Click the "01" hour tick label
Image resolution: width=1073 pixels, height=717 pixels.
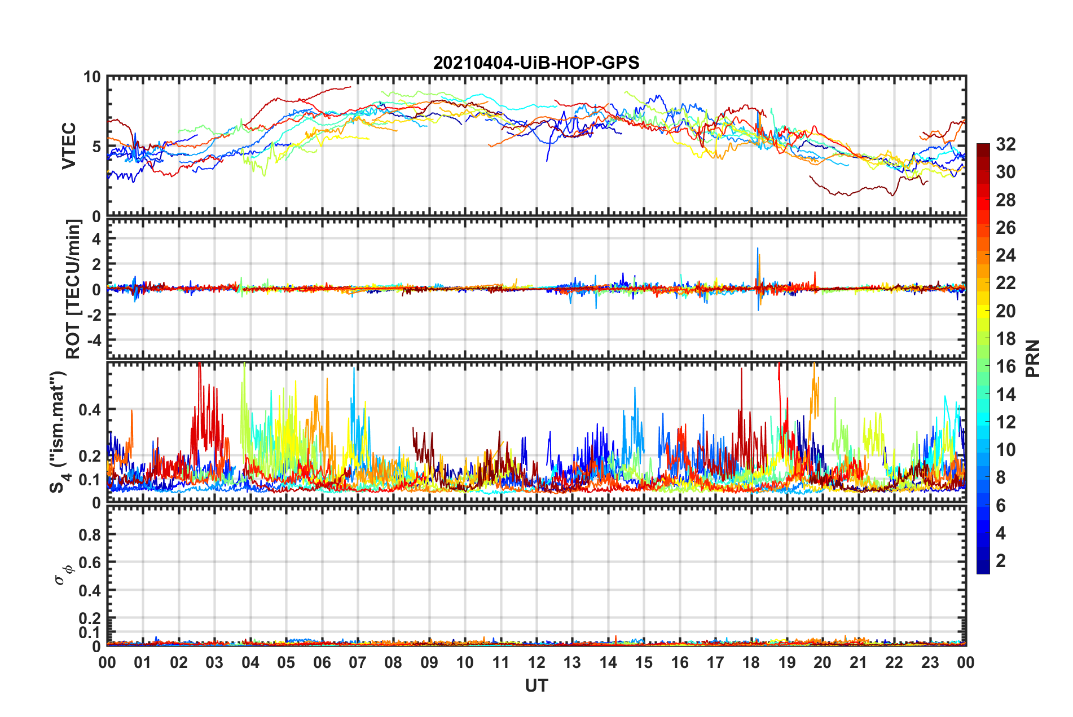[143, 662]
